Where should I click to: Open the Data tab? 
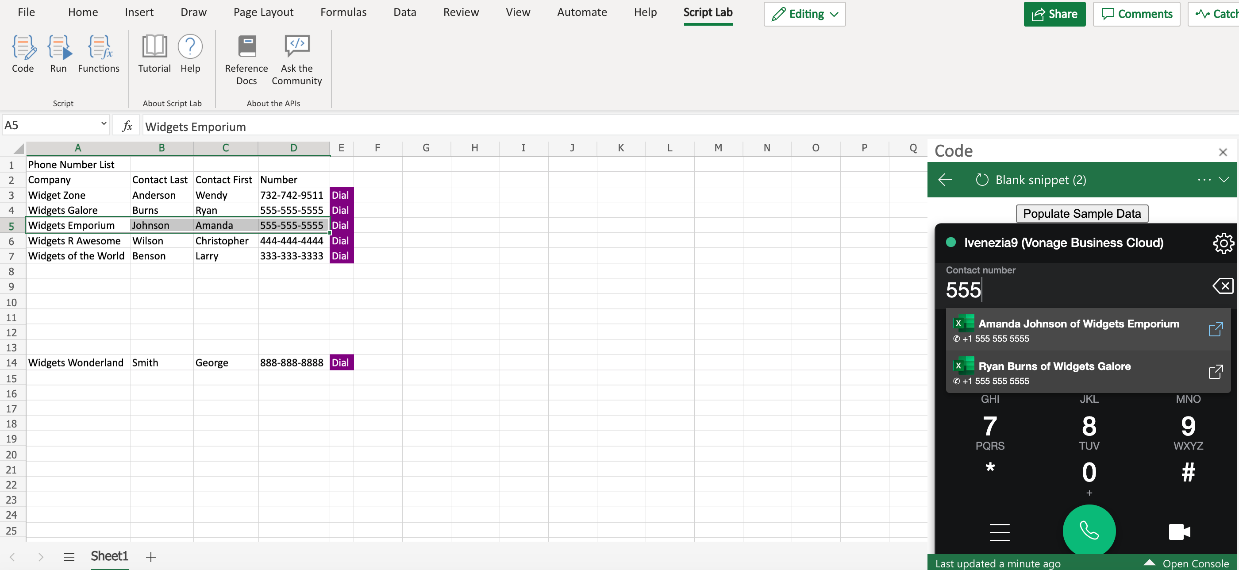point(404,12)
